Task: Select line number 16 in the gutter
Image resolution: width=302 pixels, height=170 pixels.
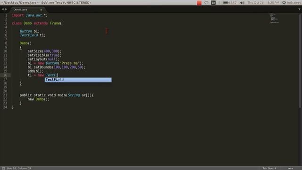Action: pos(5,75)
